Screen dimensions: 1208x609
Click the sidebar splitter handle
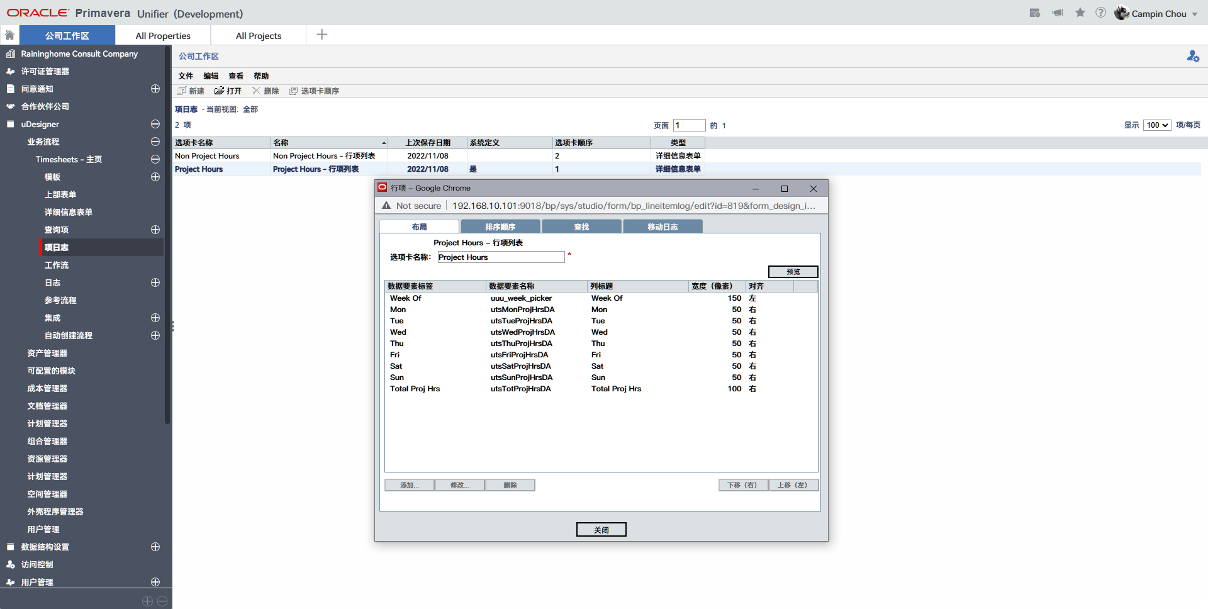(172, 327)
